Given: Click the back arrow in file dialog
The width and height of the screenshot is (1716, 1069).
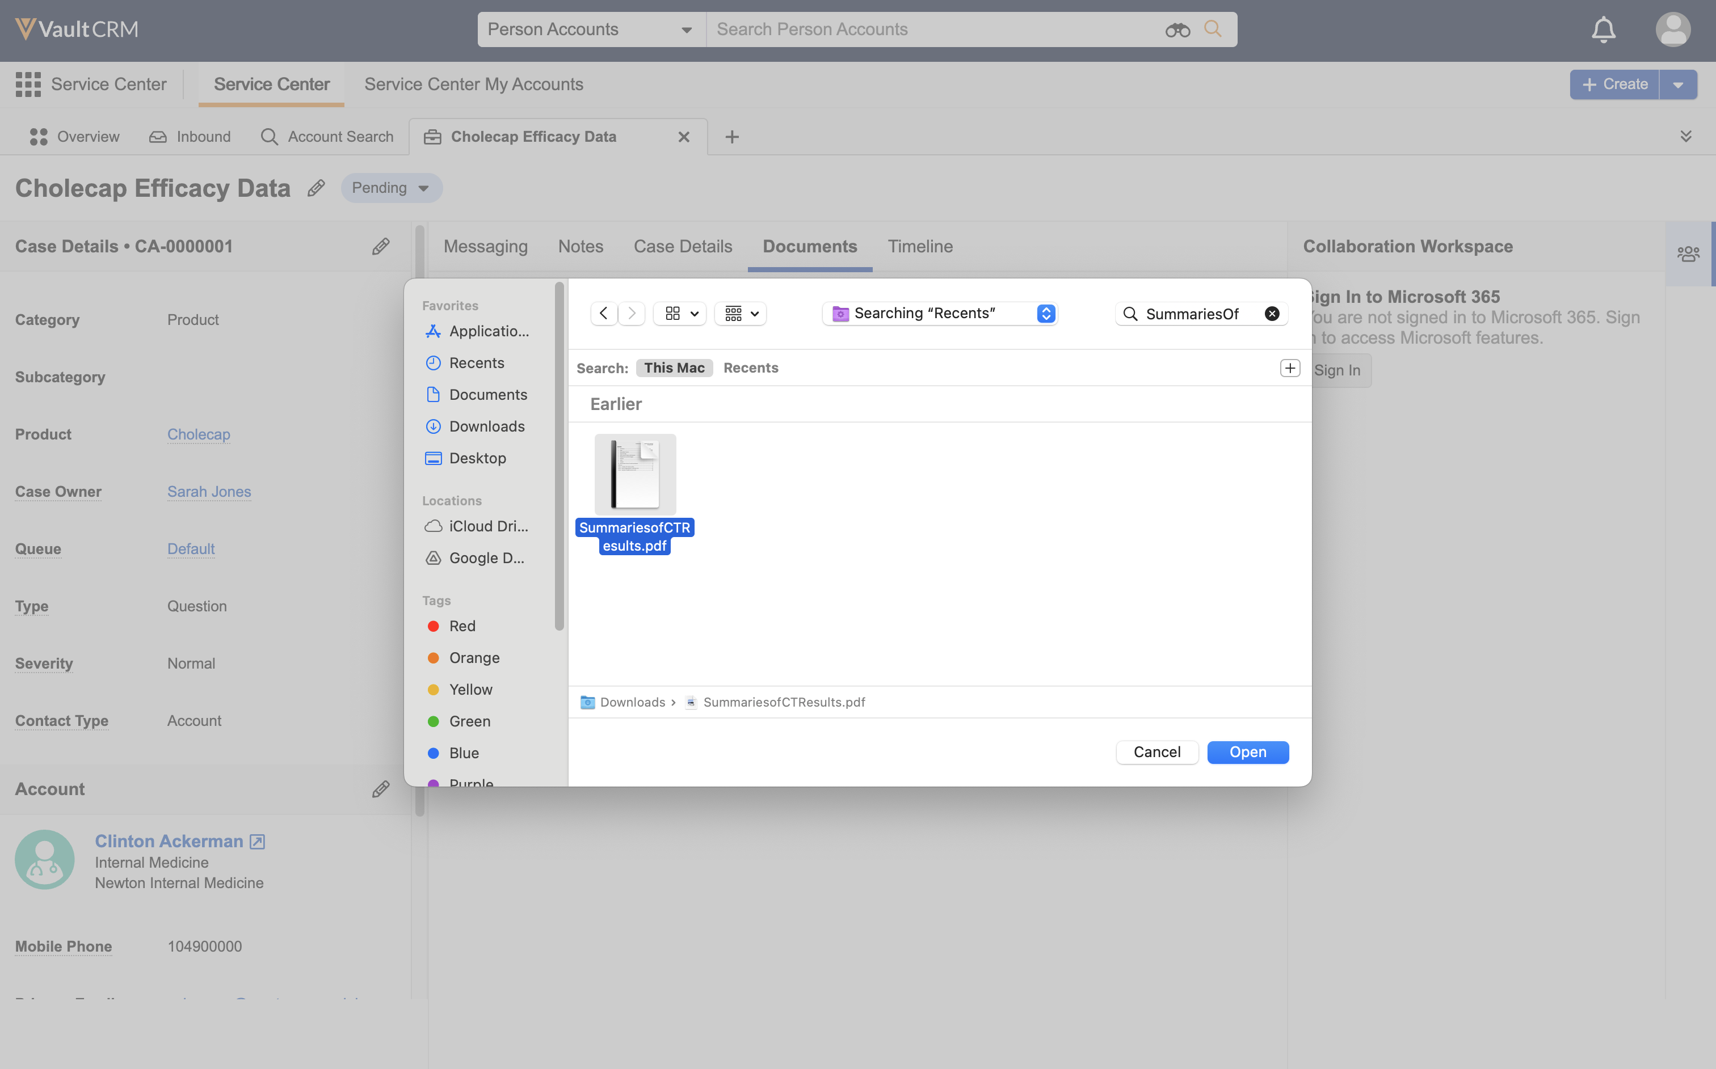Looking at the screenshot, I should [x=603, y=313].
